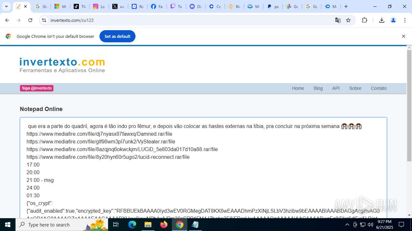Image resolution: width=412 pixels, height=231 pixels.
Task: Switch to the Discord tab
Action: tap(195, 6)
